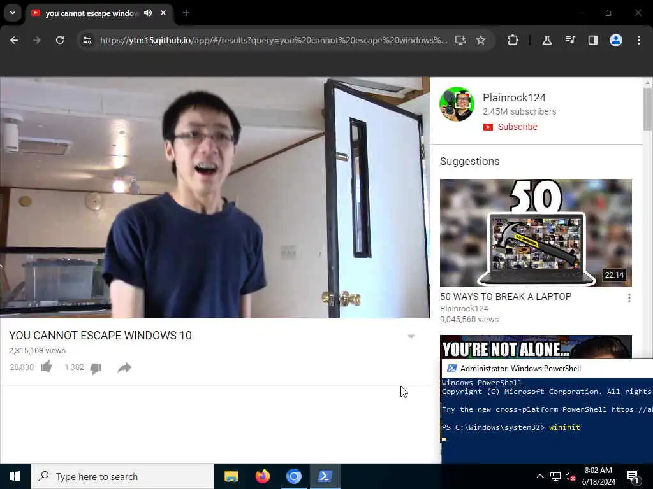Image resolution: width=653 pixels, height=489 pixels.
Task: Open '50 Ways to Break a Laptop' thumbnail
Action: click(x=536, y=233)
